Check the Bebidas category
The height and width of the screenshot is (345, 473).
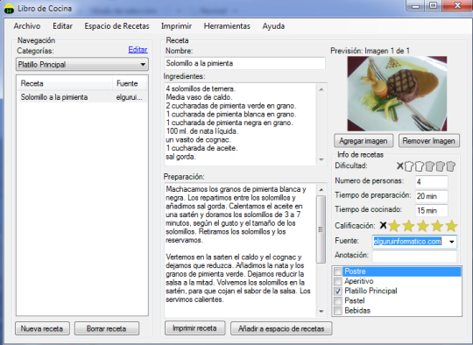(338, 311)
